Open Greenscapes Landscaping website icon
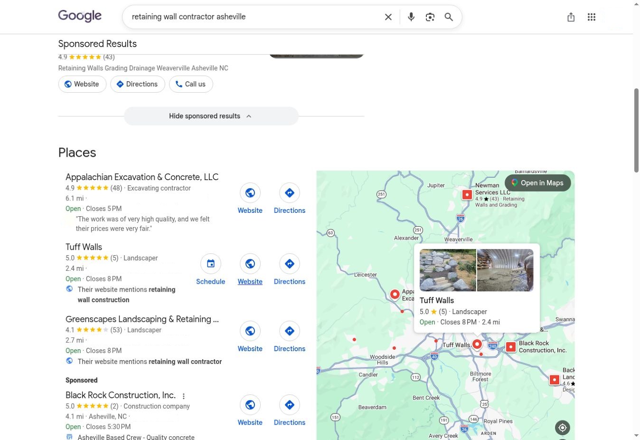 pos(250,331)
